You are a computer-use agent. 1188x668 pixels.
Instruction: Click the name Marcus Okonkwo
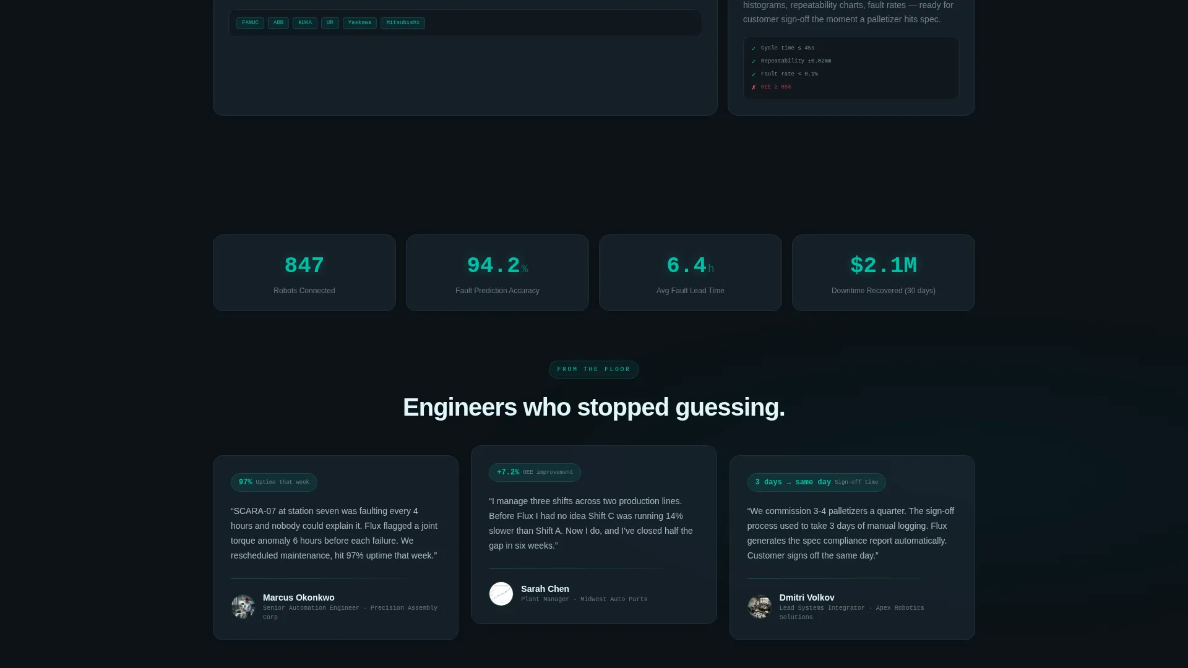(299, 597)
